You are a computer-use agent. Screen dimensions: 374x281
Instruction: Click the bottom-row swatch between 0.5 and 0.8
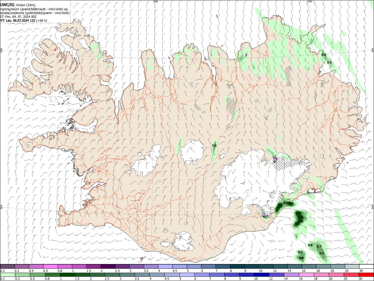[x=37, y=275]
